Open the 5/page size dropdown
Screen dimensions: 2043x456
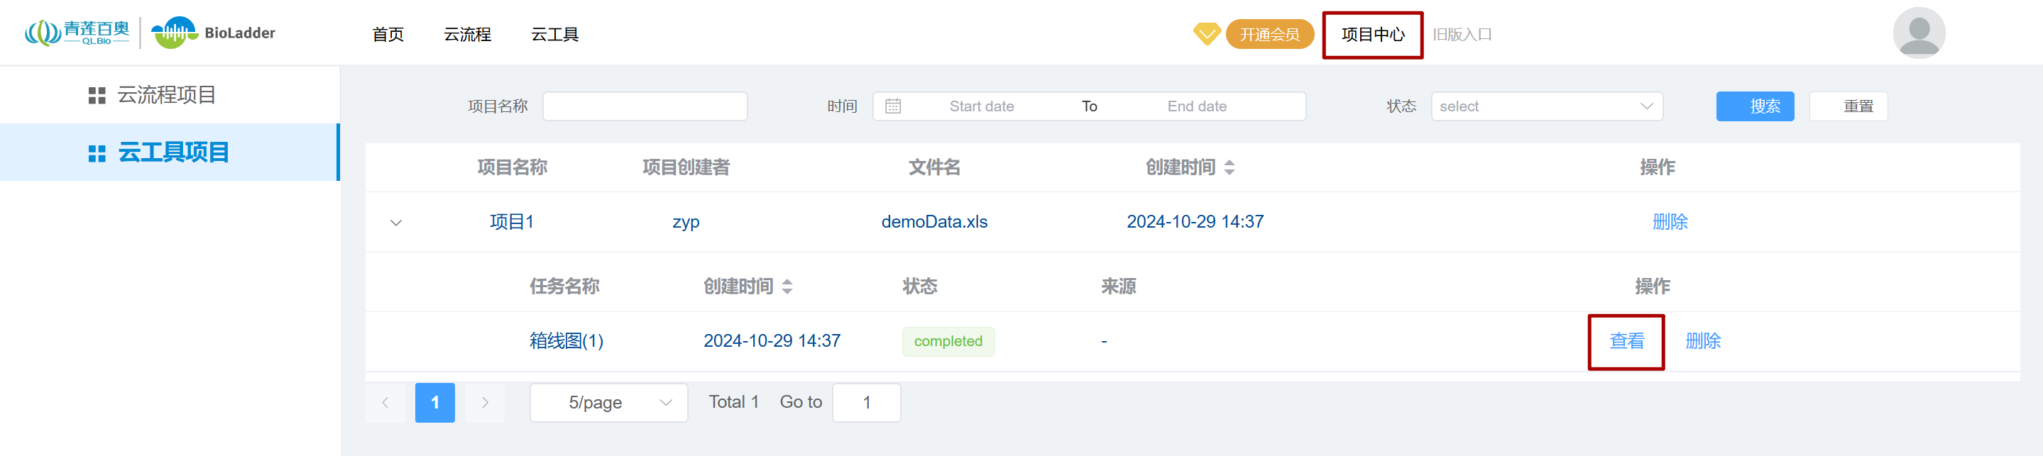point(608,402)
